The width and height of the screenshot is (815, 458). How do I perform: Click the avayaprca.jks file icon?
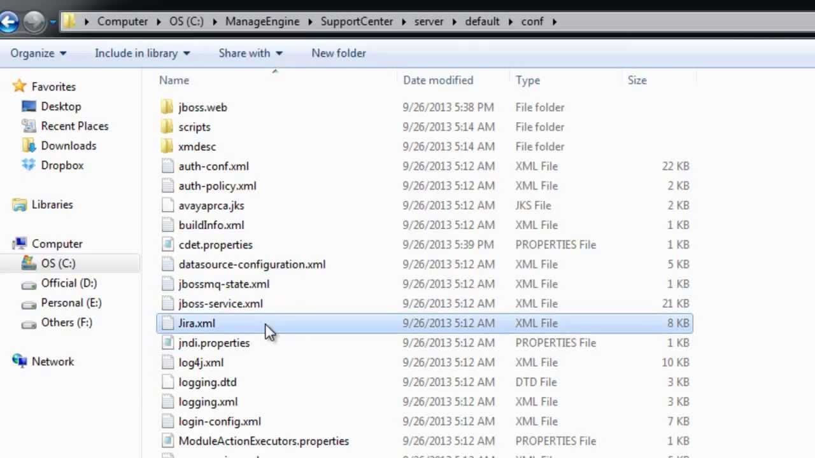point(167,205)
